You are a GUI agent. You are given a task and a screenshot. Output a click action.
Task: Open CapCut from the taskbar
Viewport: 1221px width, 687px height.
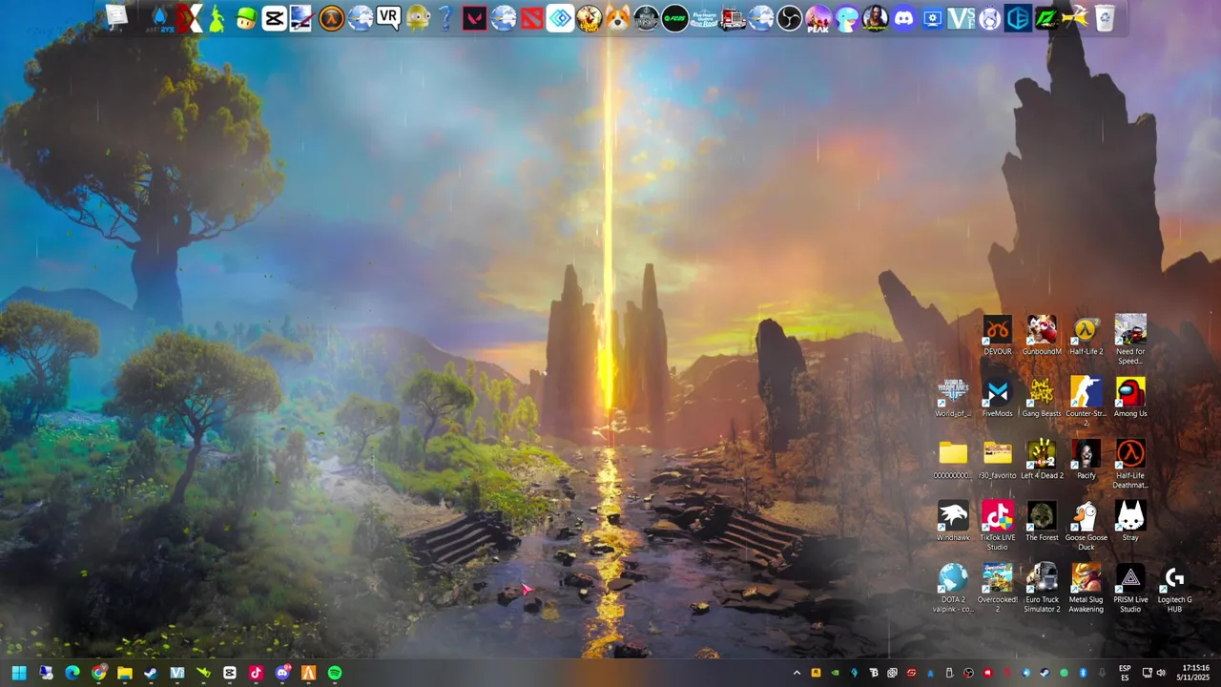point(230,673)
